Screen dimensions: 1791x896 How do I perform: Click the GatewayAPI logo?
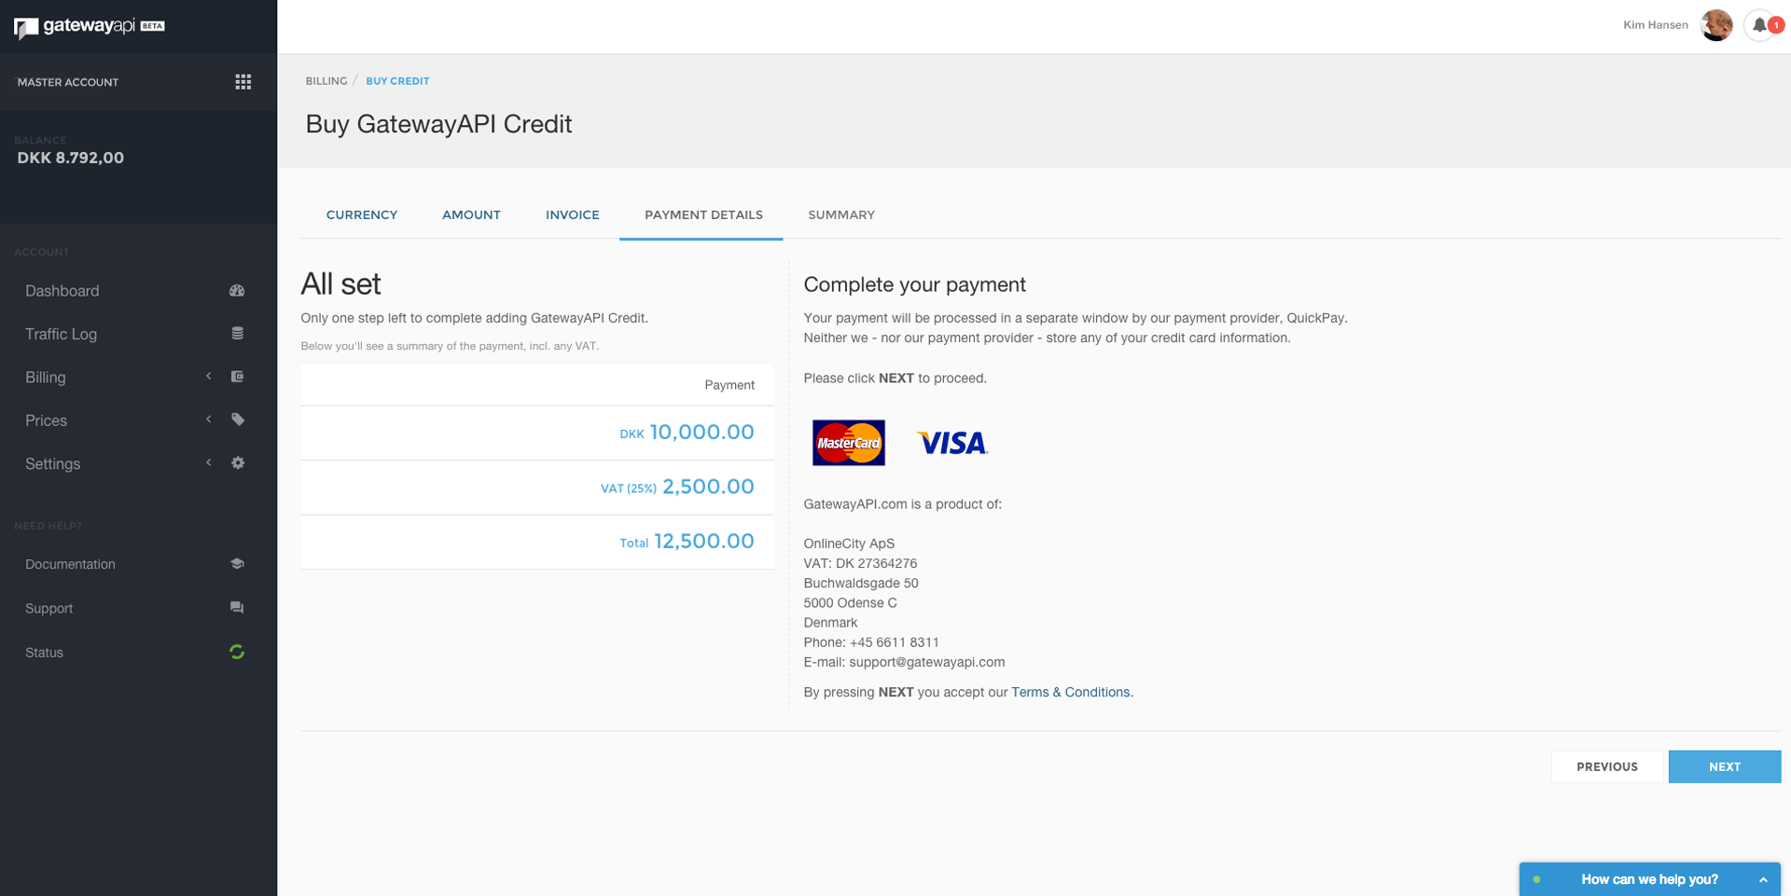90,26
